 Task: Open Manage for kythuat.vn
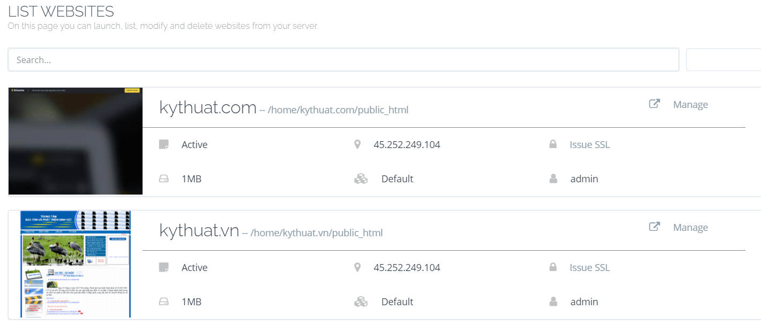coord(690,227)
